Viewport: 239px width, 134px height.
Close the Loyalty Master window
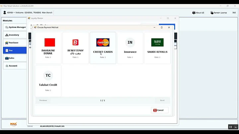(175, 18)
